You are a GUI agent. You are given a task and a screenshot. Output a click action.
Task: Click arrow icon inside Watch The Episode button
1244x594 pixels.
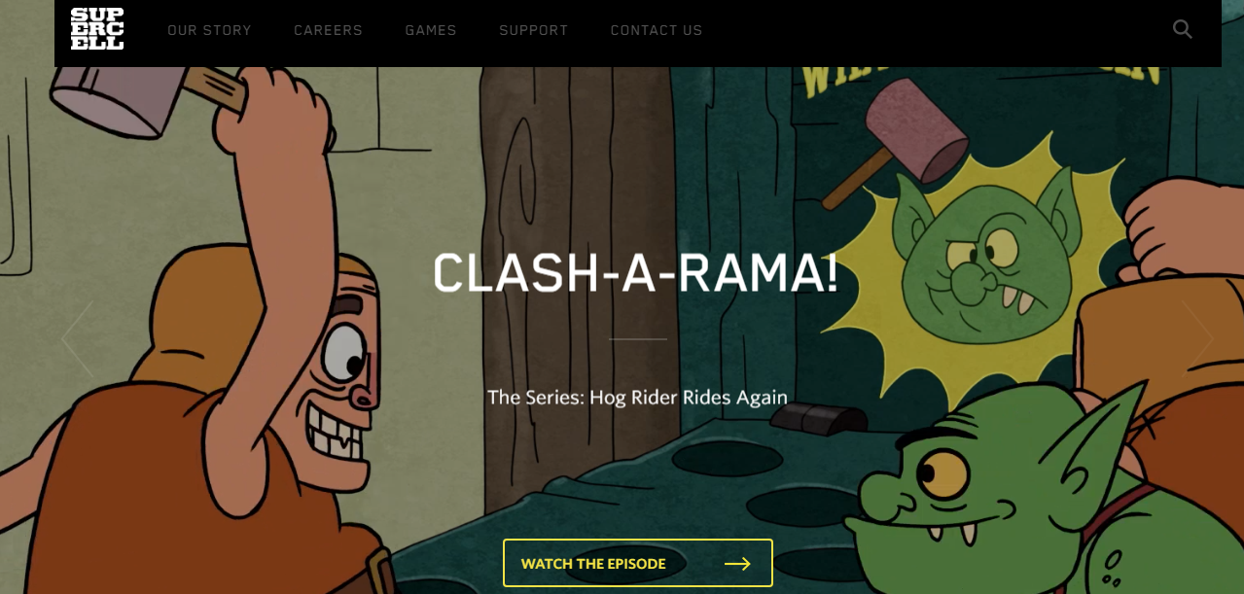[737, 564]
